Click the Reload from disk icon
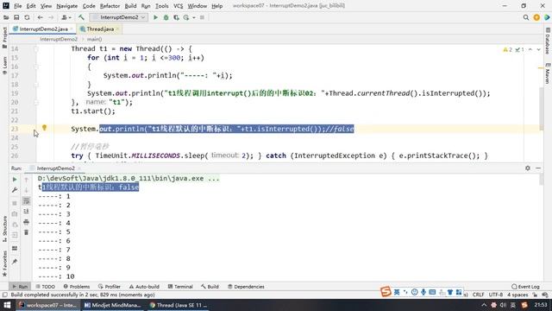This screenshot has height=311, width=552. click(27, 17)
